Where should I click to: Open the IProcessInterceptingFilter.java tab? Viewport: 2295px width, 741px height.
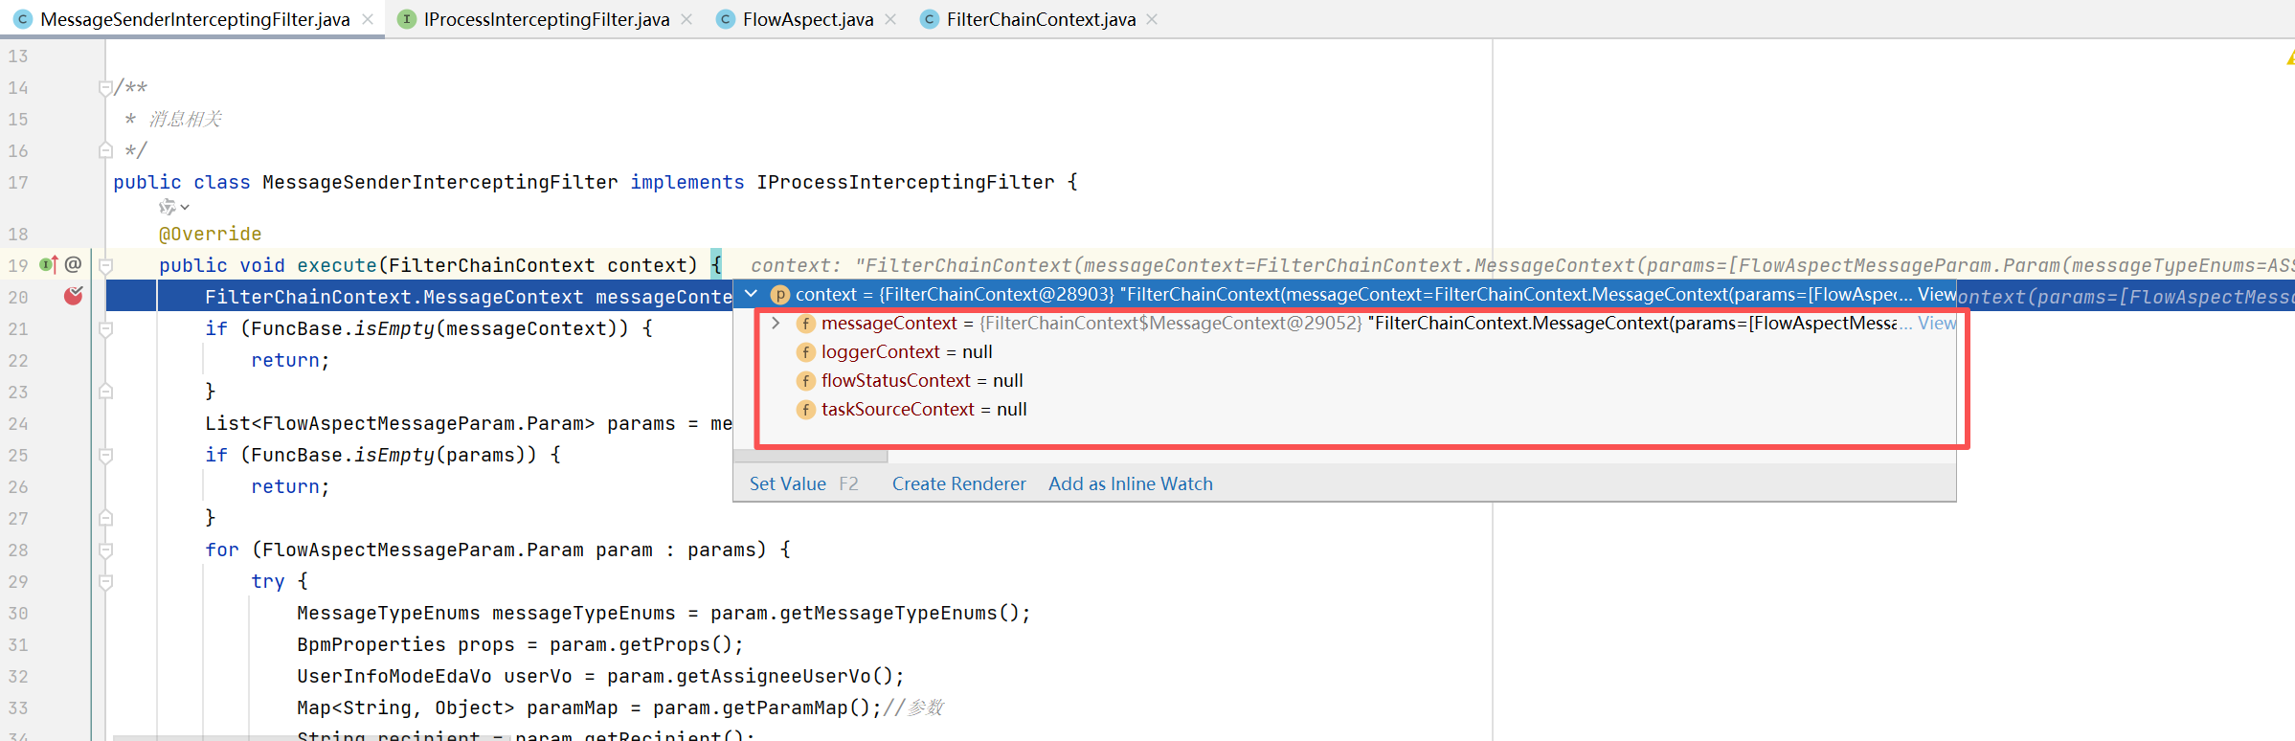pos(546,19)
